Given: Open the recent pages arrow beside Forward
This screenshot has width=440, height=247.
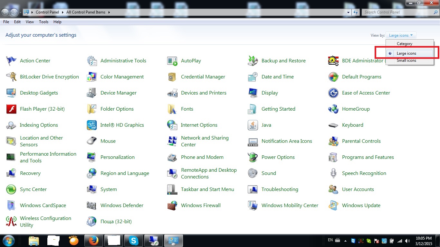Looking at the screenshot, I should point(21,13).
